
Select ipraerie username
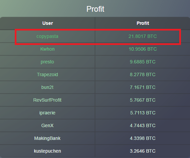click(47, 113)
